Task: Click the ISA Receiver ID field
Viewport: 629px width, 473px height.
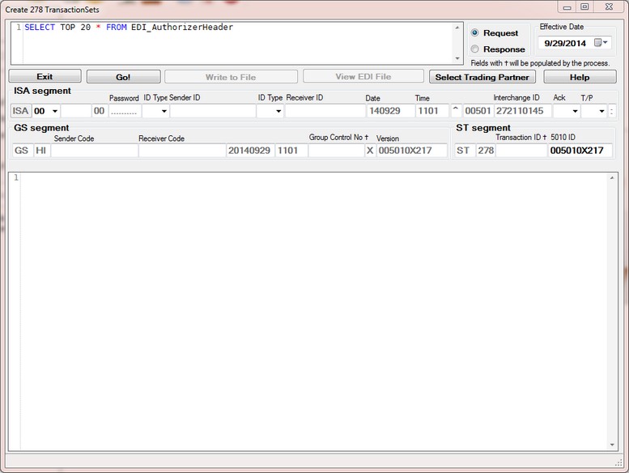Action: tap(325, 111)
